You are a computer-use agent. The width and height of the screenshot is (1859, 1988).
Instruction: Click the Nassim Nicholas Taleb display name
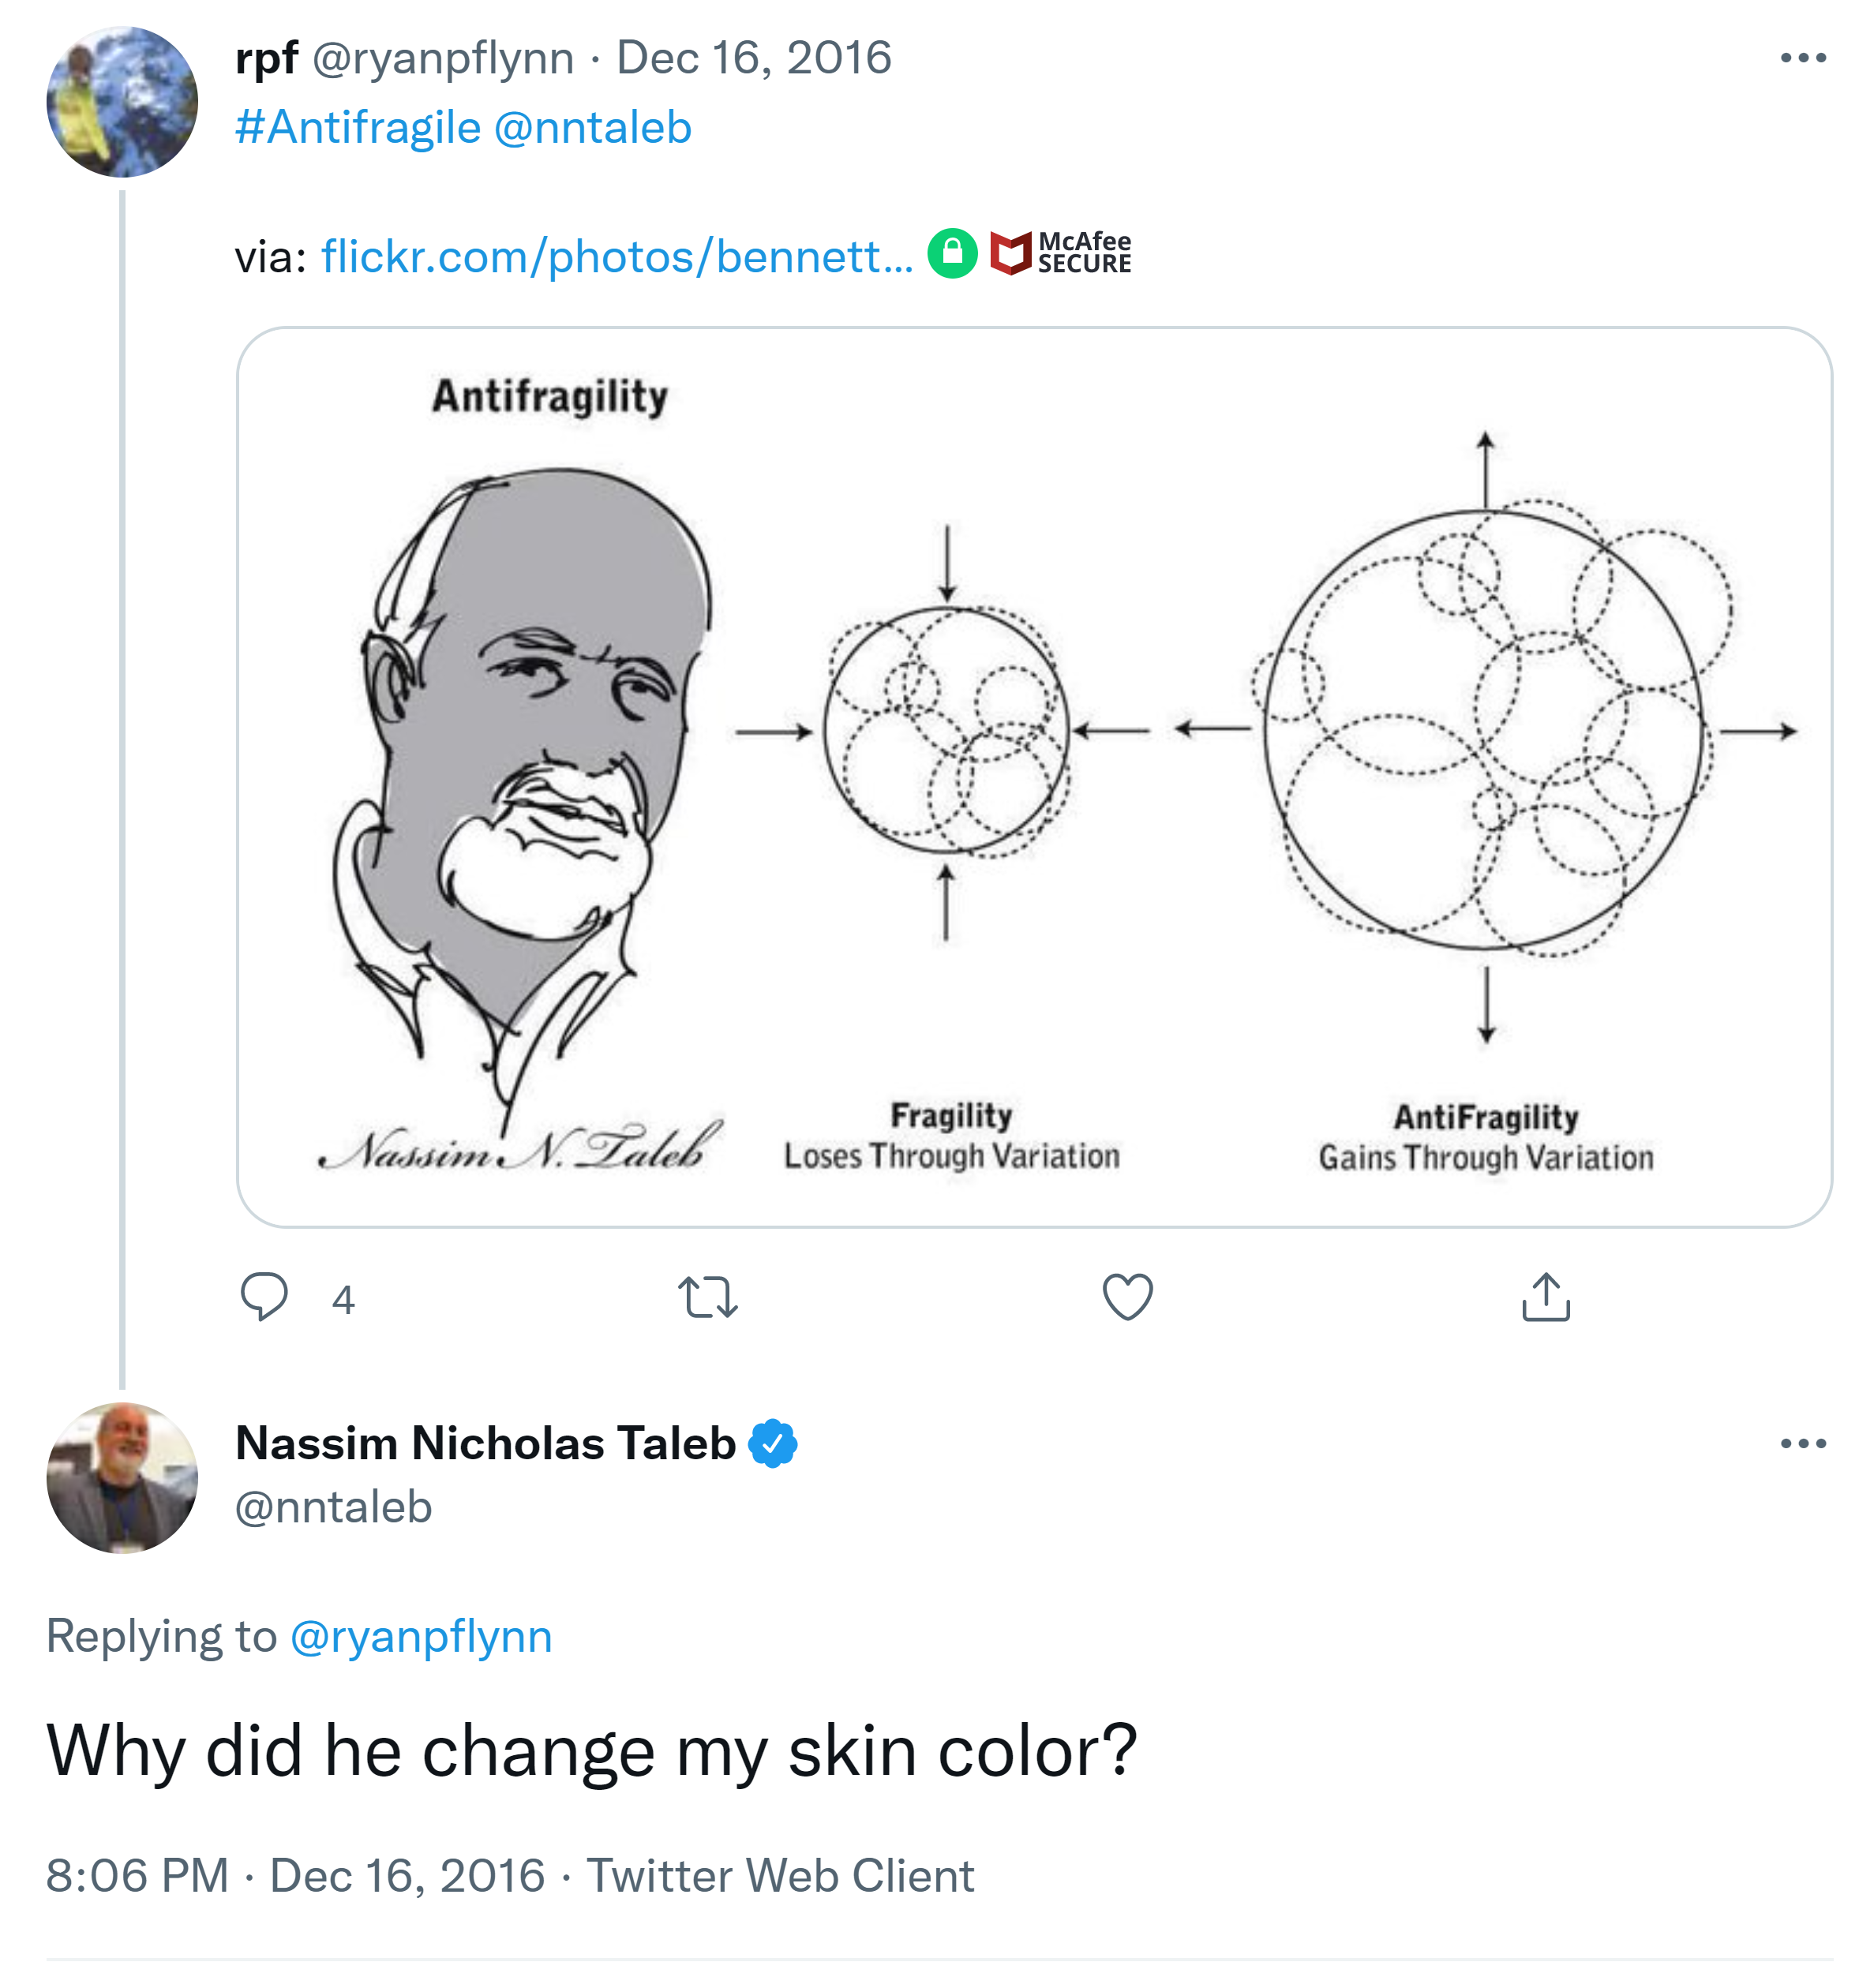[485, 1443]
